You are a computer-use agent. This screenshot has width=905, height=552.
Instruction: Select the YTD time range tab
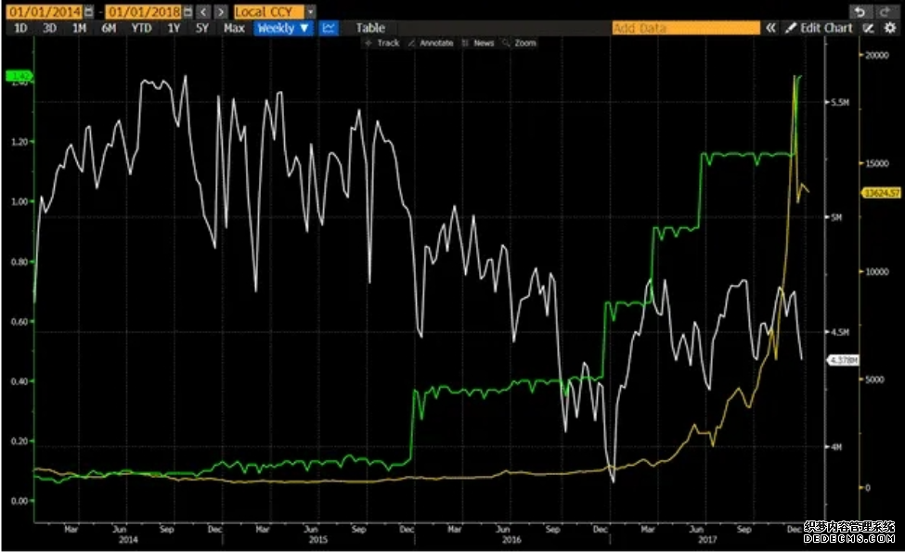(x=141, y=28)
